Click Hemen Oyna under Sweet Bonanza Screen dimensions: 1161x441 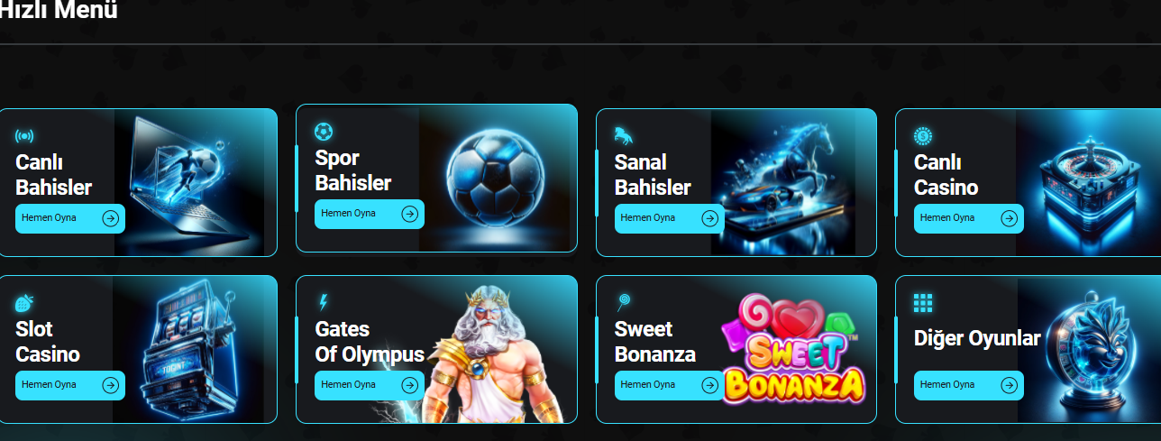click(670, 385)
